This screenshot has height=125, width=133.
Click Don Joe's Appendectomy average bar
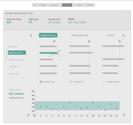(x=48, y=46)
